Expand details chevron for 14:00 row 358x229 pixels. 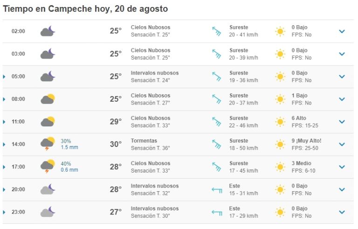coord(342,145)
